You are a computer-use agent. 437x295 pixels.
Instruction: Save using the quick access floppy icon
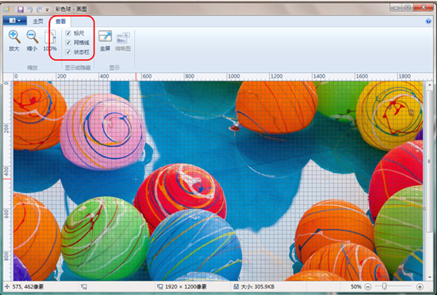(x=21, y=9)
